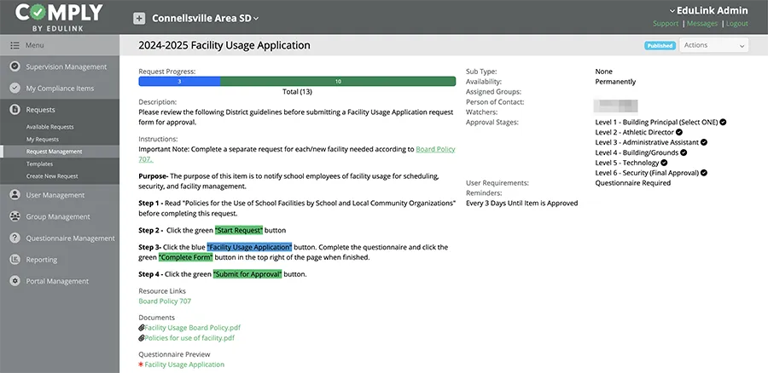Image resolution: width=768 pixels, height=373 pixels.
Task: Go to My Requests
Action: pos(43,140)
